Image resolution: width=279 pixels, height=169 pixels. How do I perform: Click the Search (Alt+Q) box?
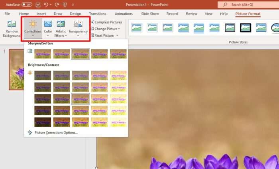click(x=248, y=5)
